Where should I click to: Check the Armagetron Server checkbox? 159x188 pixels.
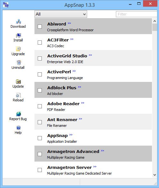point(40,170)
